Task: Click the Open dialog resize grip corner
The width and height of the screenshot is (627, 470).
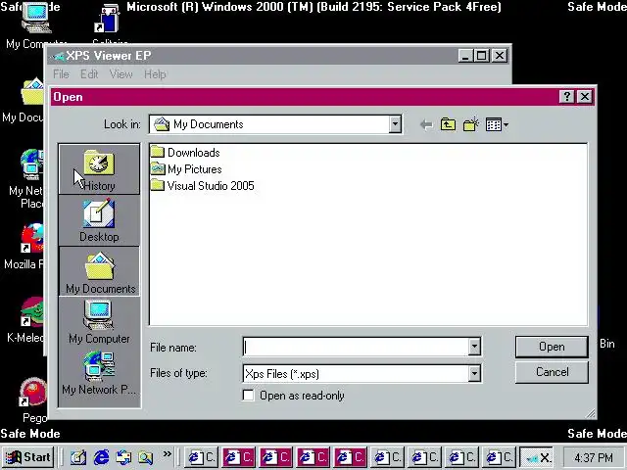Action: 591,413
